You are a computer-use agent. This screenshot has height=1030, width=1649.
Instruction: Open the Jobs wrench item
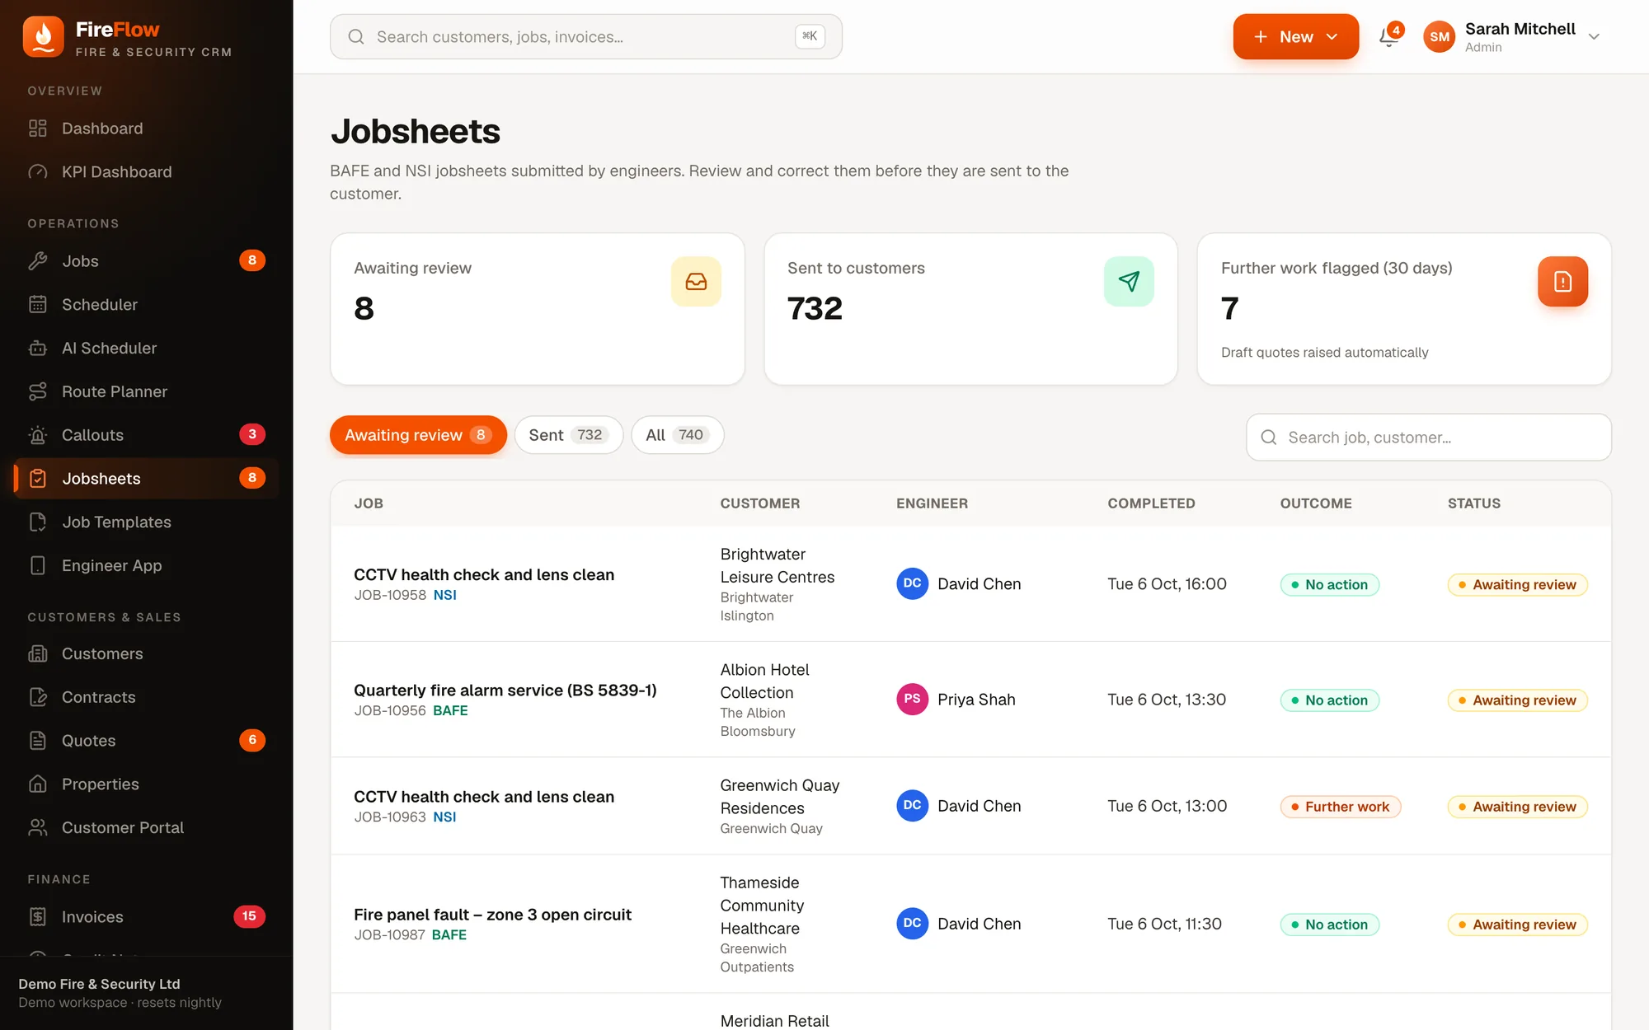point(147,261)
